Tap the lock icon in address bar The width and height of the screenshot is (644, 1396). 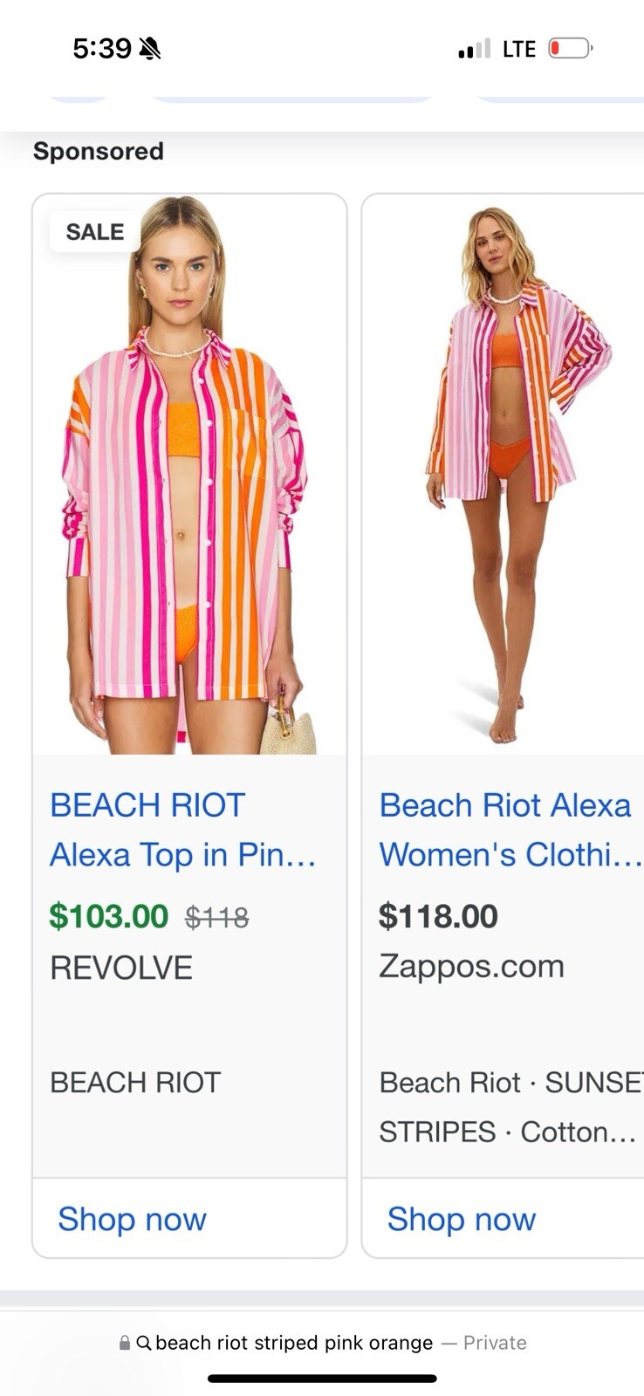pyautogui.click(x=125, y=1343)
